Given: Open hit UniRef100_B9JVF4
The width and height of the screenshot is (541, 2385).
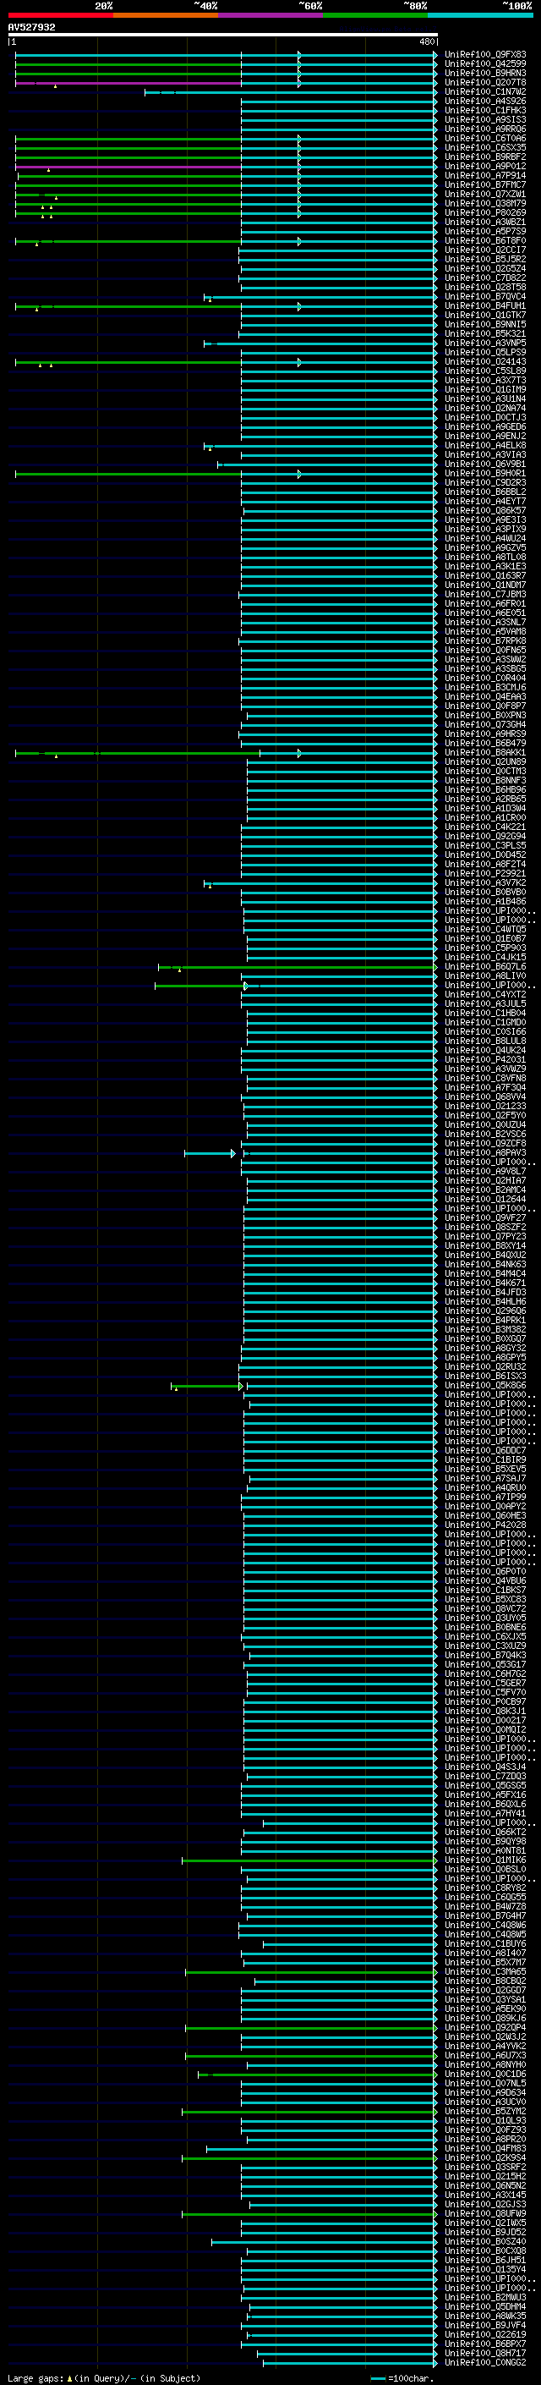Looking at the screenshot, I should 485,2326.
